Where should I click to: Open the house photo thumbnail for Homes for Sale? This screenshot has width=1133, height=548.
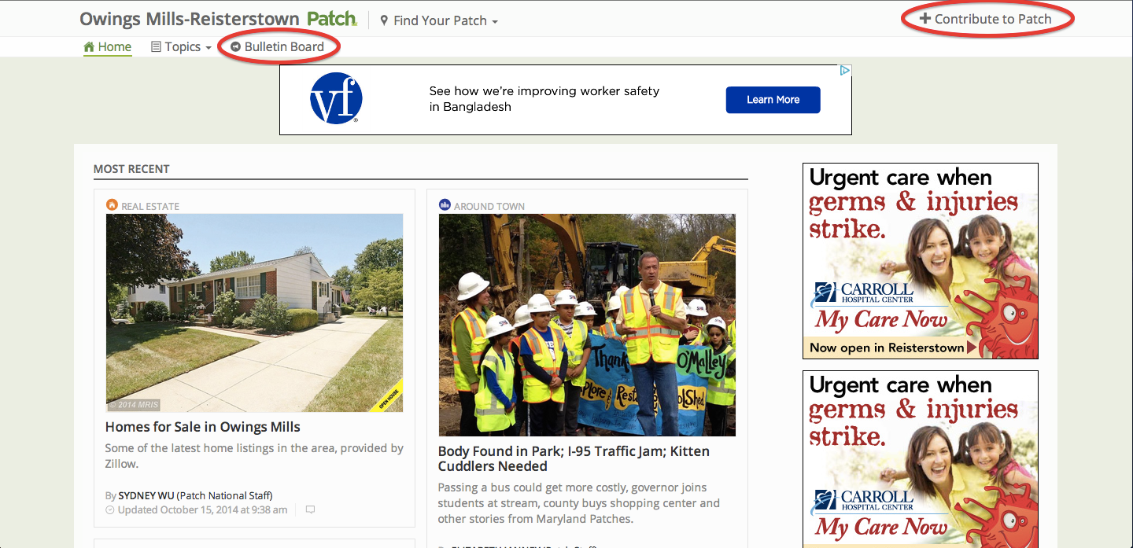(x=254, y=313)
